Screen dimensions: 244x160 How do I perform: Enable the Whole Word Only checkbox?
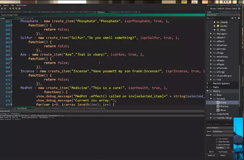click(x=217, y=142)
